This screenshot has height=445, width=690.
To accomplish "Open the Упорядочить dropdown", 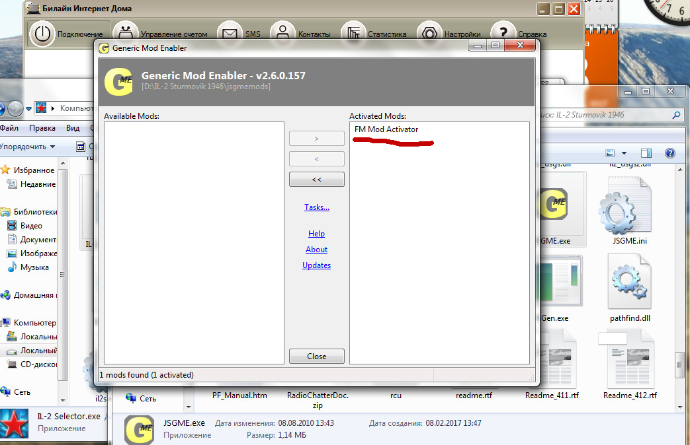I will 27,147.
